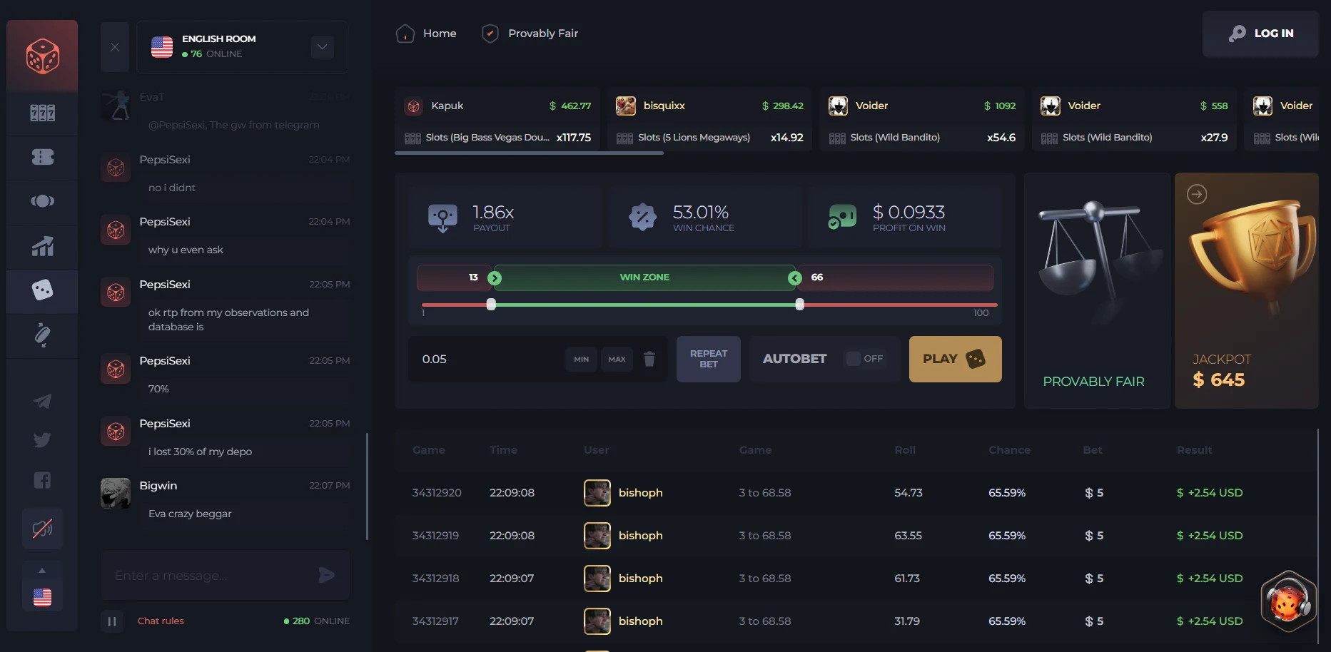This screenshot has height=652, width=1331.
Task: Select game ID 34312917
Action: tap(435, 621)
